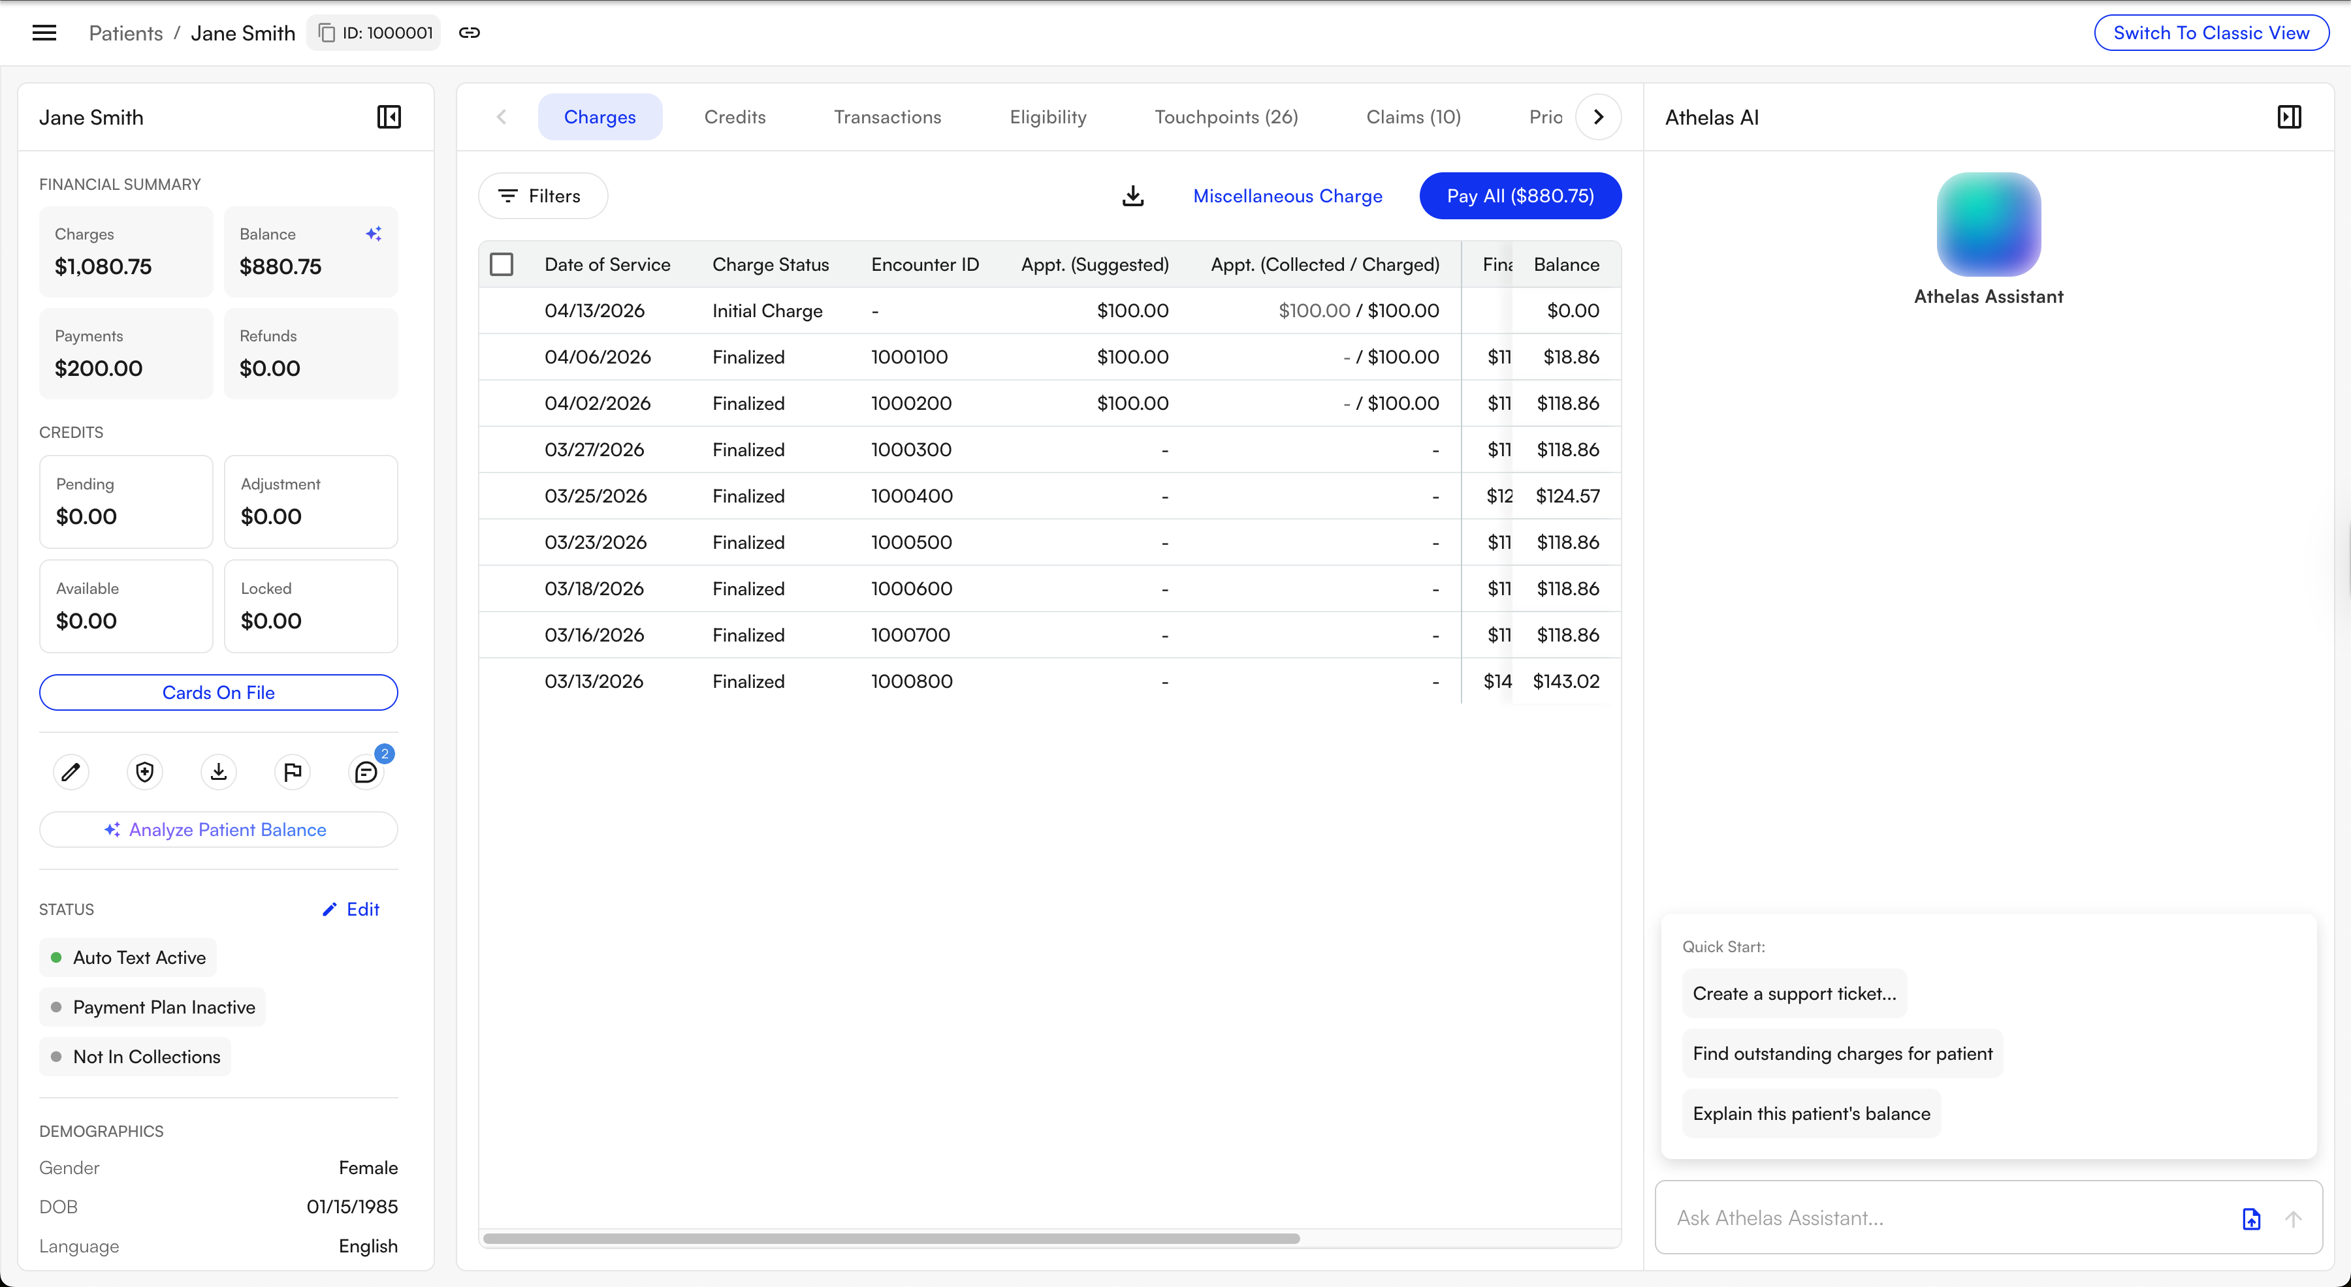Screen dimensions: 2351x1287
Task: Open the hamburger navigation menu
Action: [x=44, y=32]
